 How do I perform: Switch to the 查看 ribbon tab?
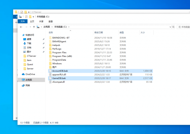click(50, 21)
